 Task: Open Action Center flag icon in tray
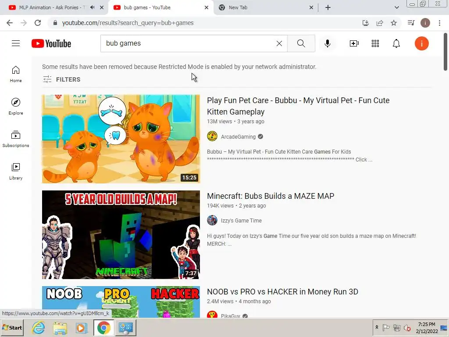[x=386, y=327]
